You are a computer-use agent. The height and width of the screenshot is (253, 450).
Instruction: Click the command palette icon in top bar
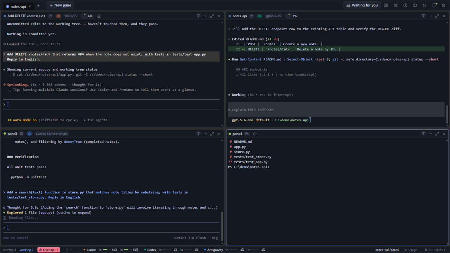396,5
